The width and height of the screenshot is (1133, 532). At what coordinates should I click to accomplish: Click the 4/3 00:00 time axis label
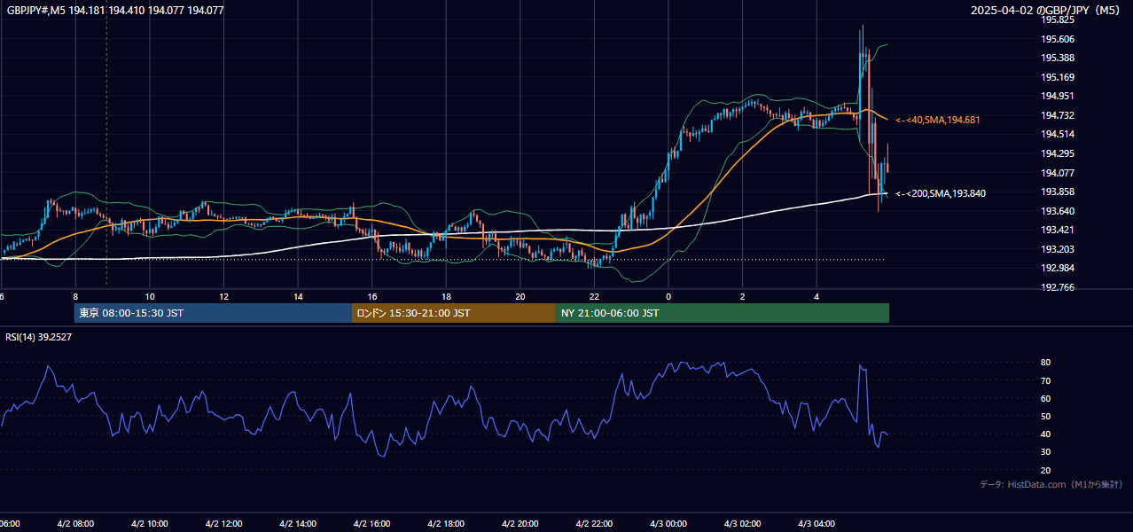click(668, 524)
